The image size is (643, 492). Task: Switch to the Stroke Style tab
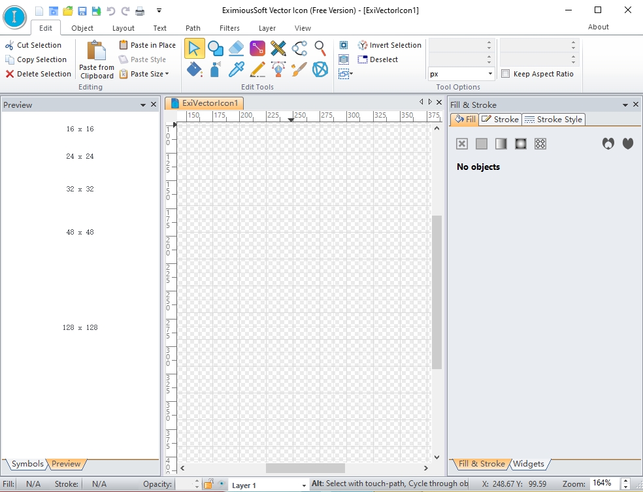click(553, 120)
